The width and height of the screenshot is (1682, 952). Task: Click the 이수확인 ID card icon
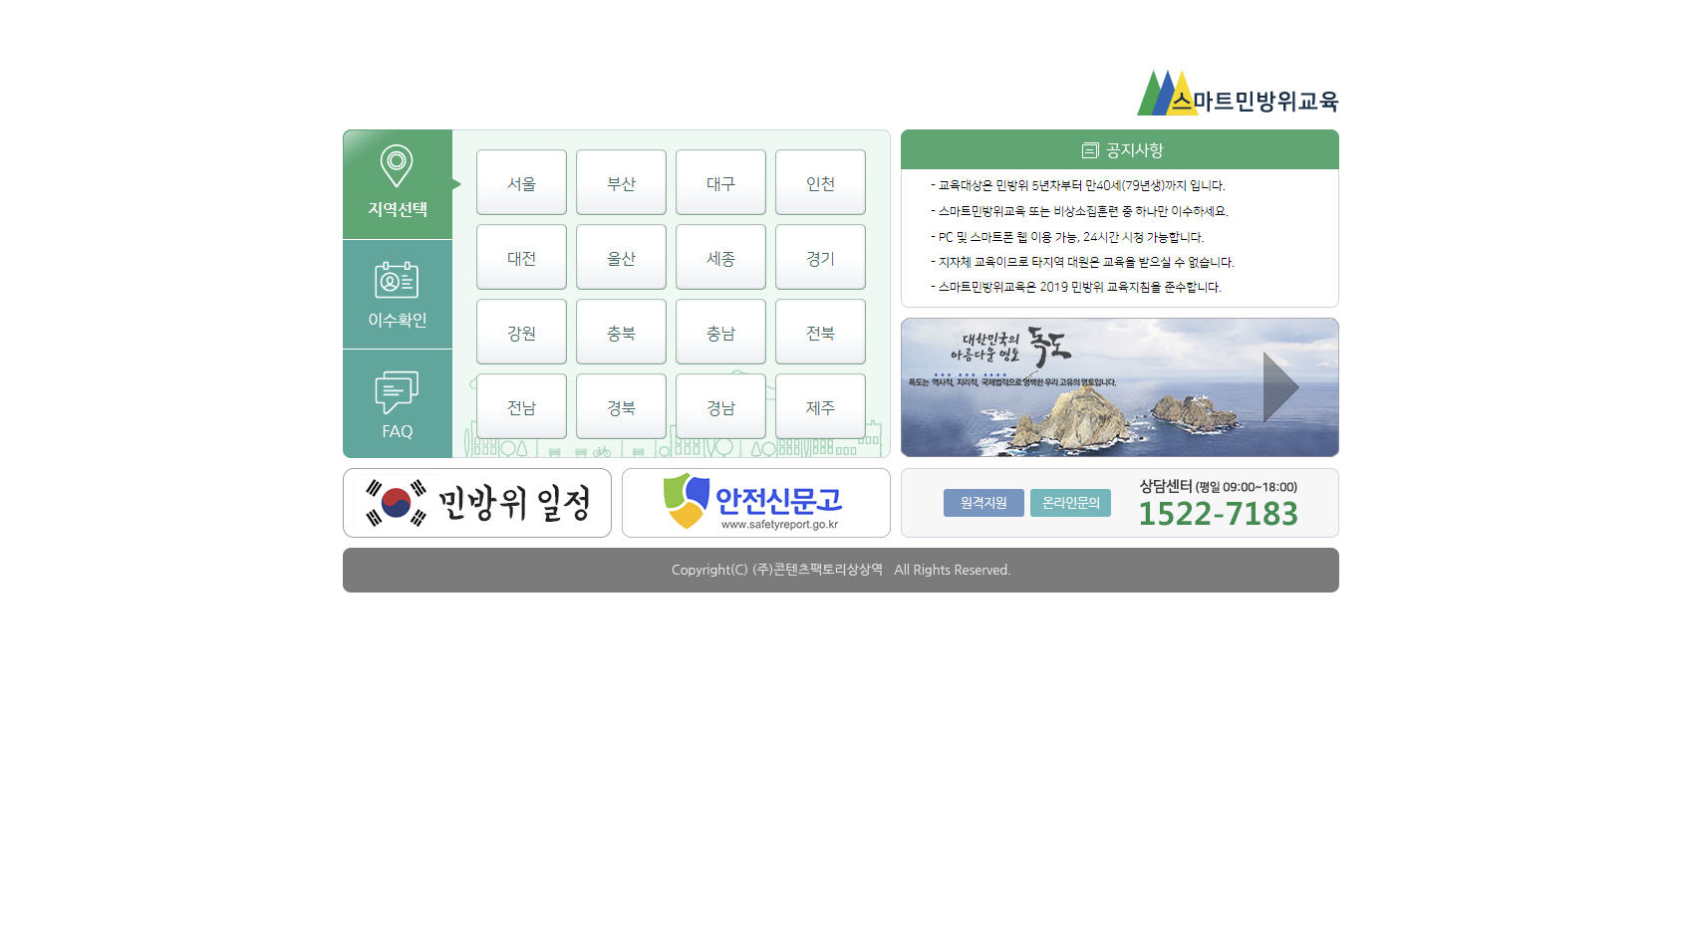pyautogui.click(x=397, y=280)
